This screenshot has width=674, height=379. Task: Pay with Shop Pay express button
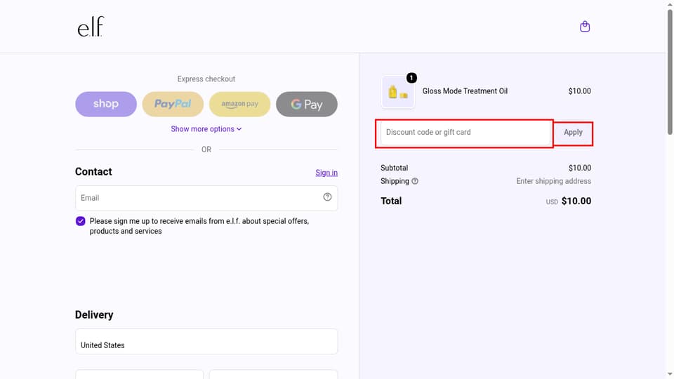[x=106, y=104]
